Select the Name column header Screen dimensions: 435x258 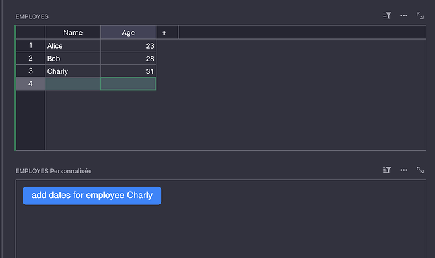72,32
